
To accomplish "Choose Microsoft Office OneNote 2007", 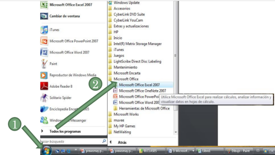I will pos(142,91).
